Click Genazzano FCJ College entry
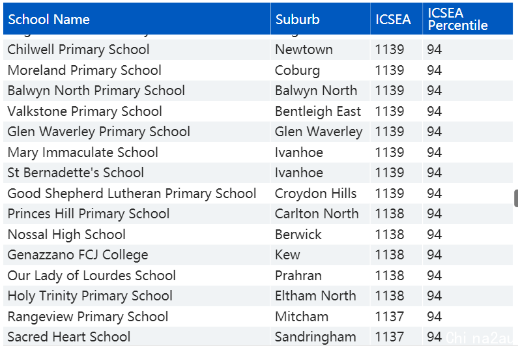The height and width of the screenshot is (346, 518). tap(78, 255)
